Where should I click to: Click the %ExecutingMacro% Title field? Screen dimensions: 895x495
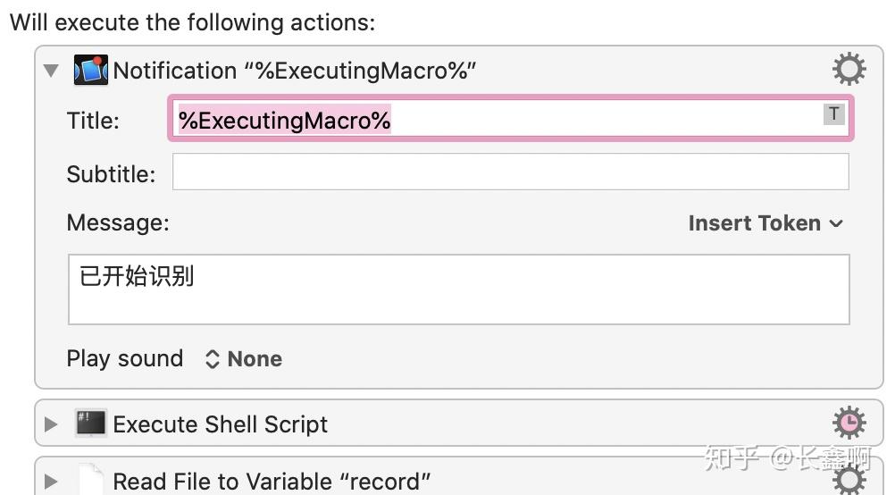click(500, 120)
